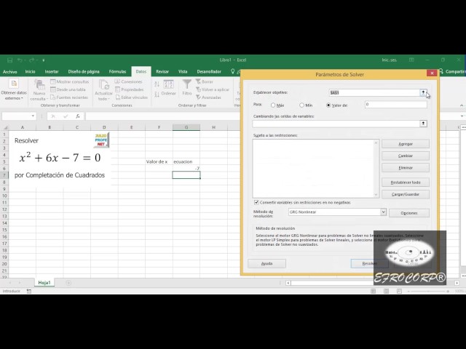Open the Ordenar dialog button

click(x=168, y=88)
